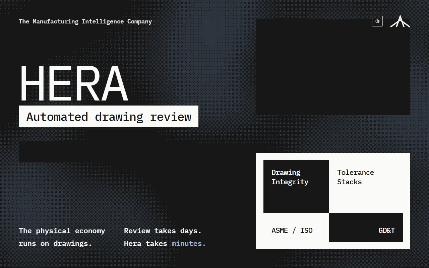
Task: Select the Drawing Integrity tile
Action: point(296,187)
